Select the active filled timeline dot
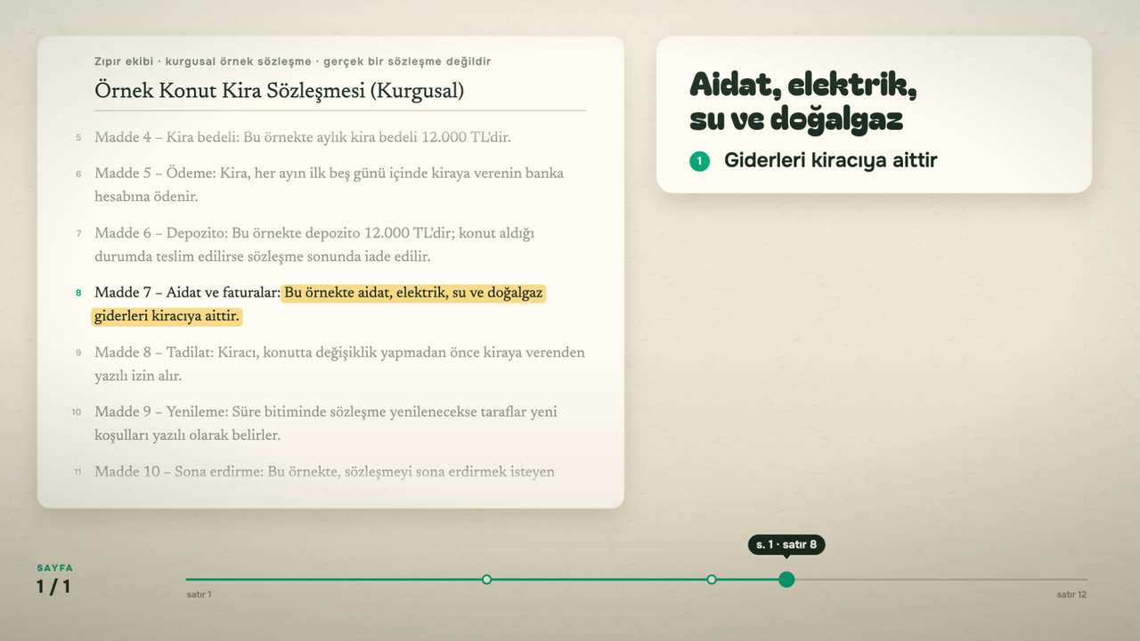Viewport: 1140px width, 641px height. click(x=786, y=580)
